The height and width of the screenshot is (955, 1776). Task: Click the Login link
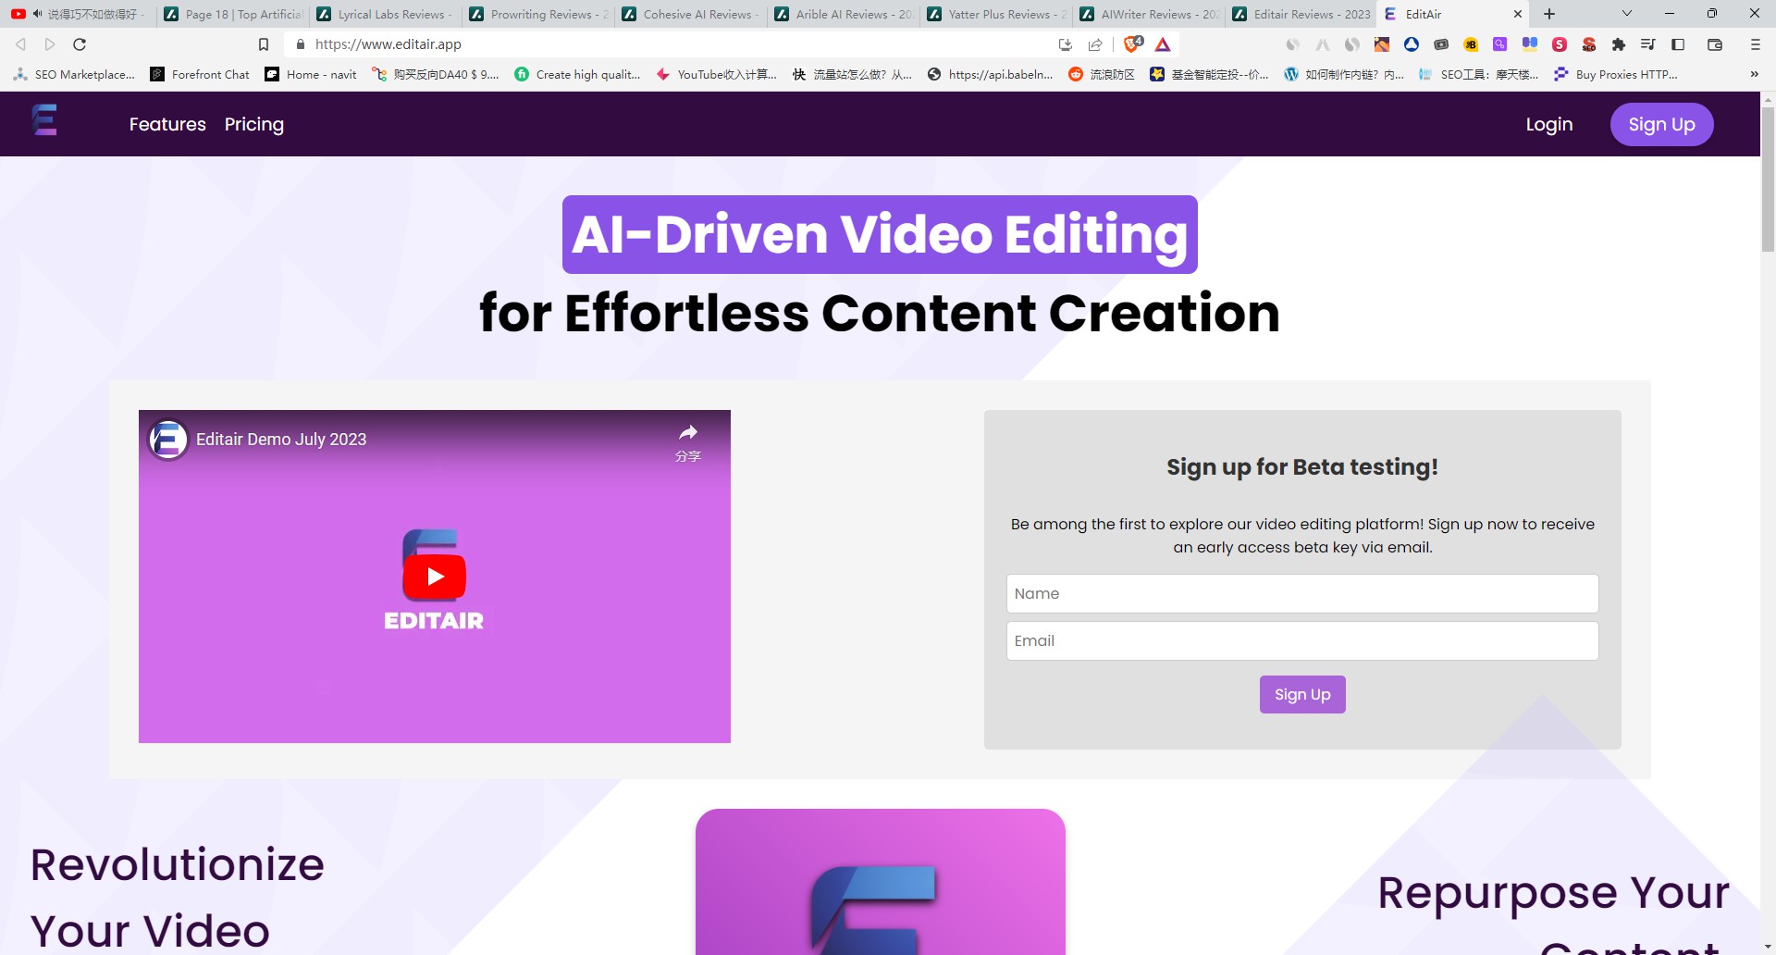tap(1548, 124)
